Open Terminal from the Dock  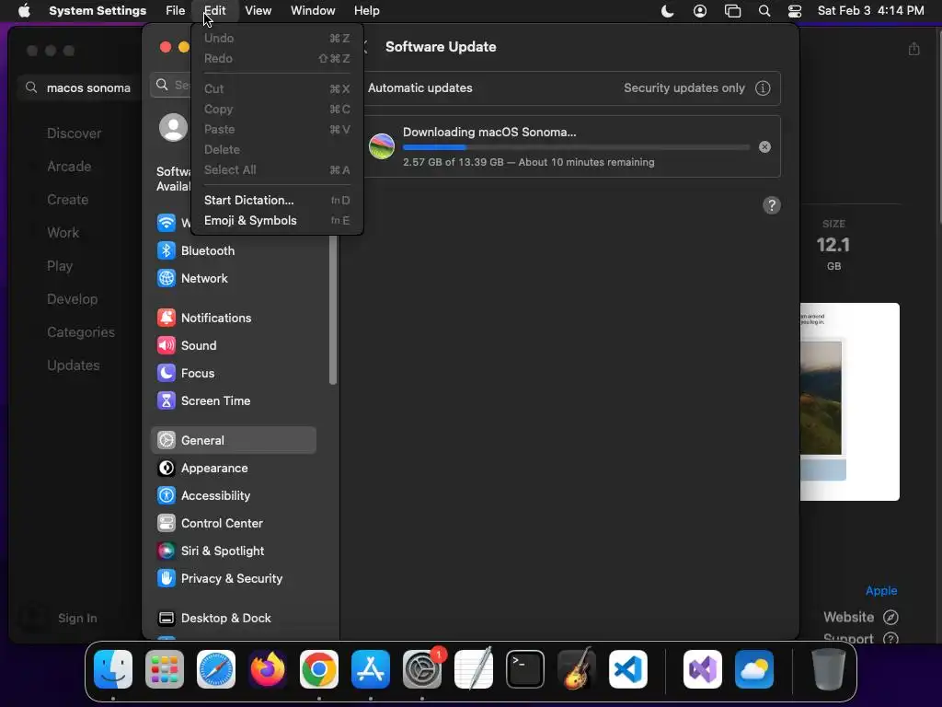(x=525, y=669)
